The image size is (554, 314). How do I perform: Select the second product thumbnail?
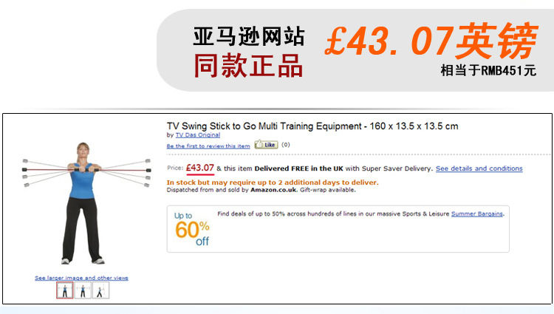click(83, 290)
